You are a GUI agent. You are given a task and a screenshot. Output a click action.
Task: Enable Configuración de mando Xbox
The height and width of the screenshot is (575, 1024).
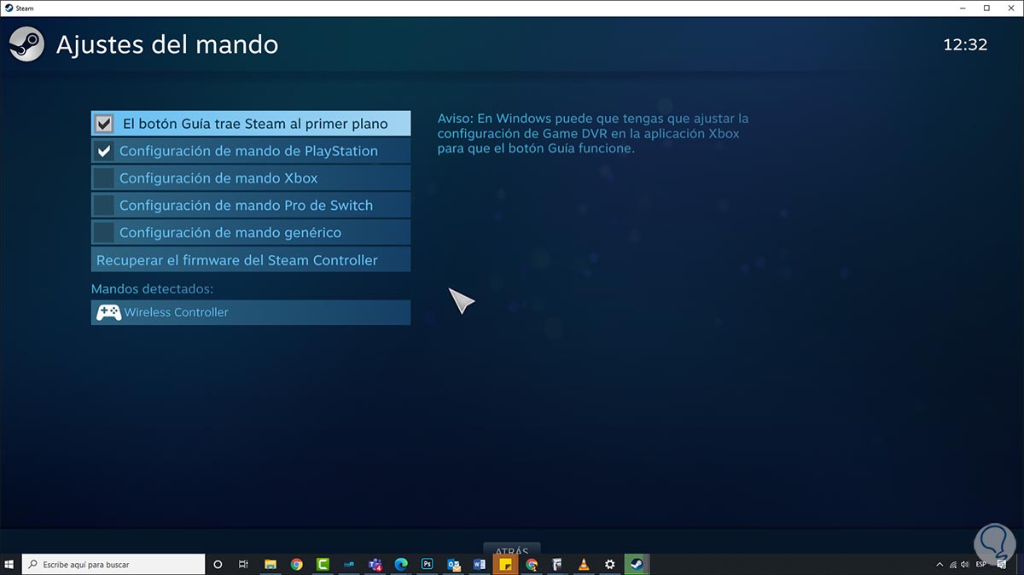click(x=250, y=178)
